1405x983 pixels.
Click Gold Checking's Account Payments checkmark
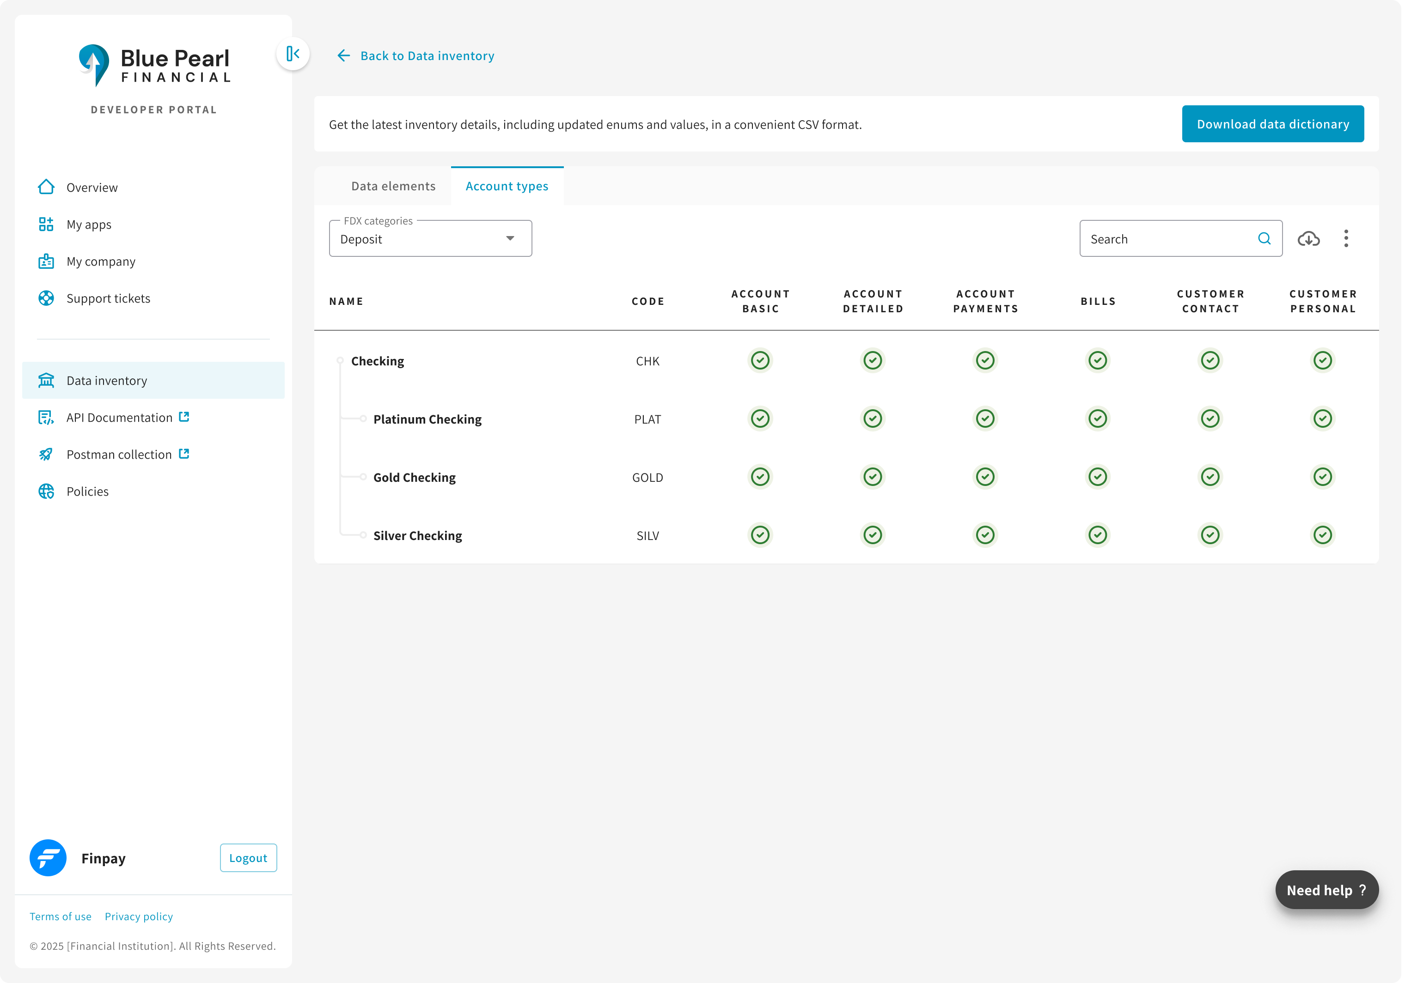[x=985, y=477]
